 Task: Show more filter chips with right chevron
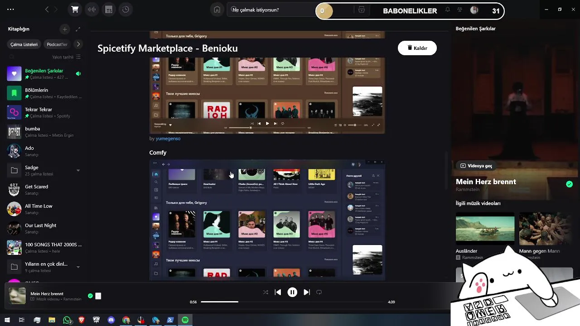pyautogui.click(x=78, y=44)
